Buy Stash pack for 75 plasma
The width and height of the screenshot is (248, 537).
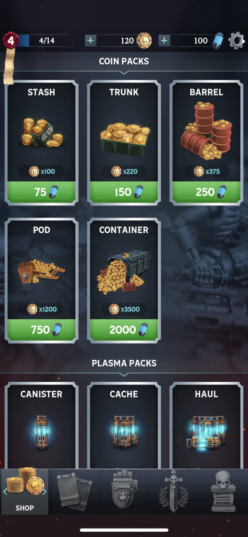click(41, 192)
